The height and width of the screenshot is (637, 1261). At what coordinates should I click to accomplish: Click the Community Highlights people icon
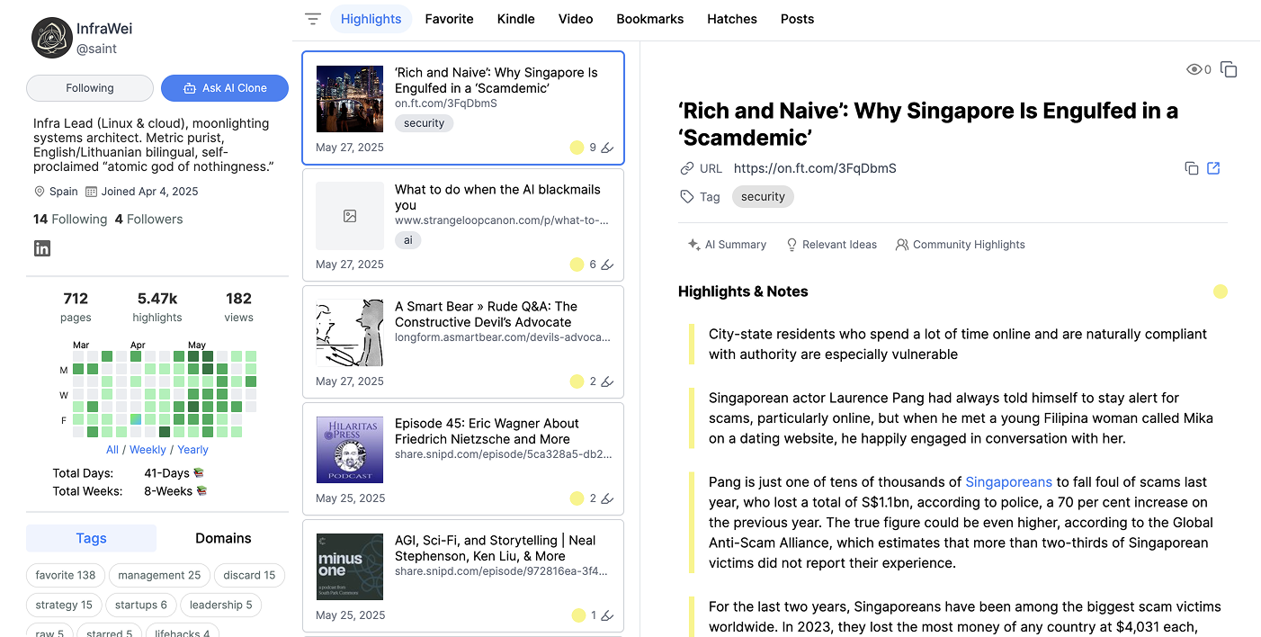902,245
